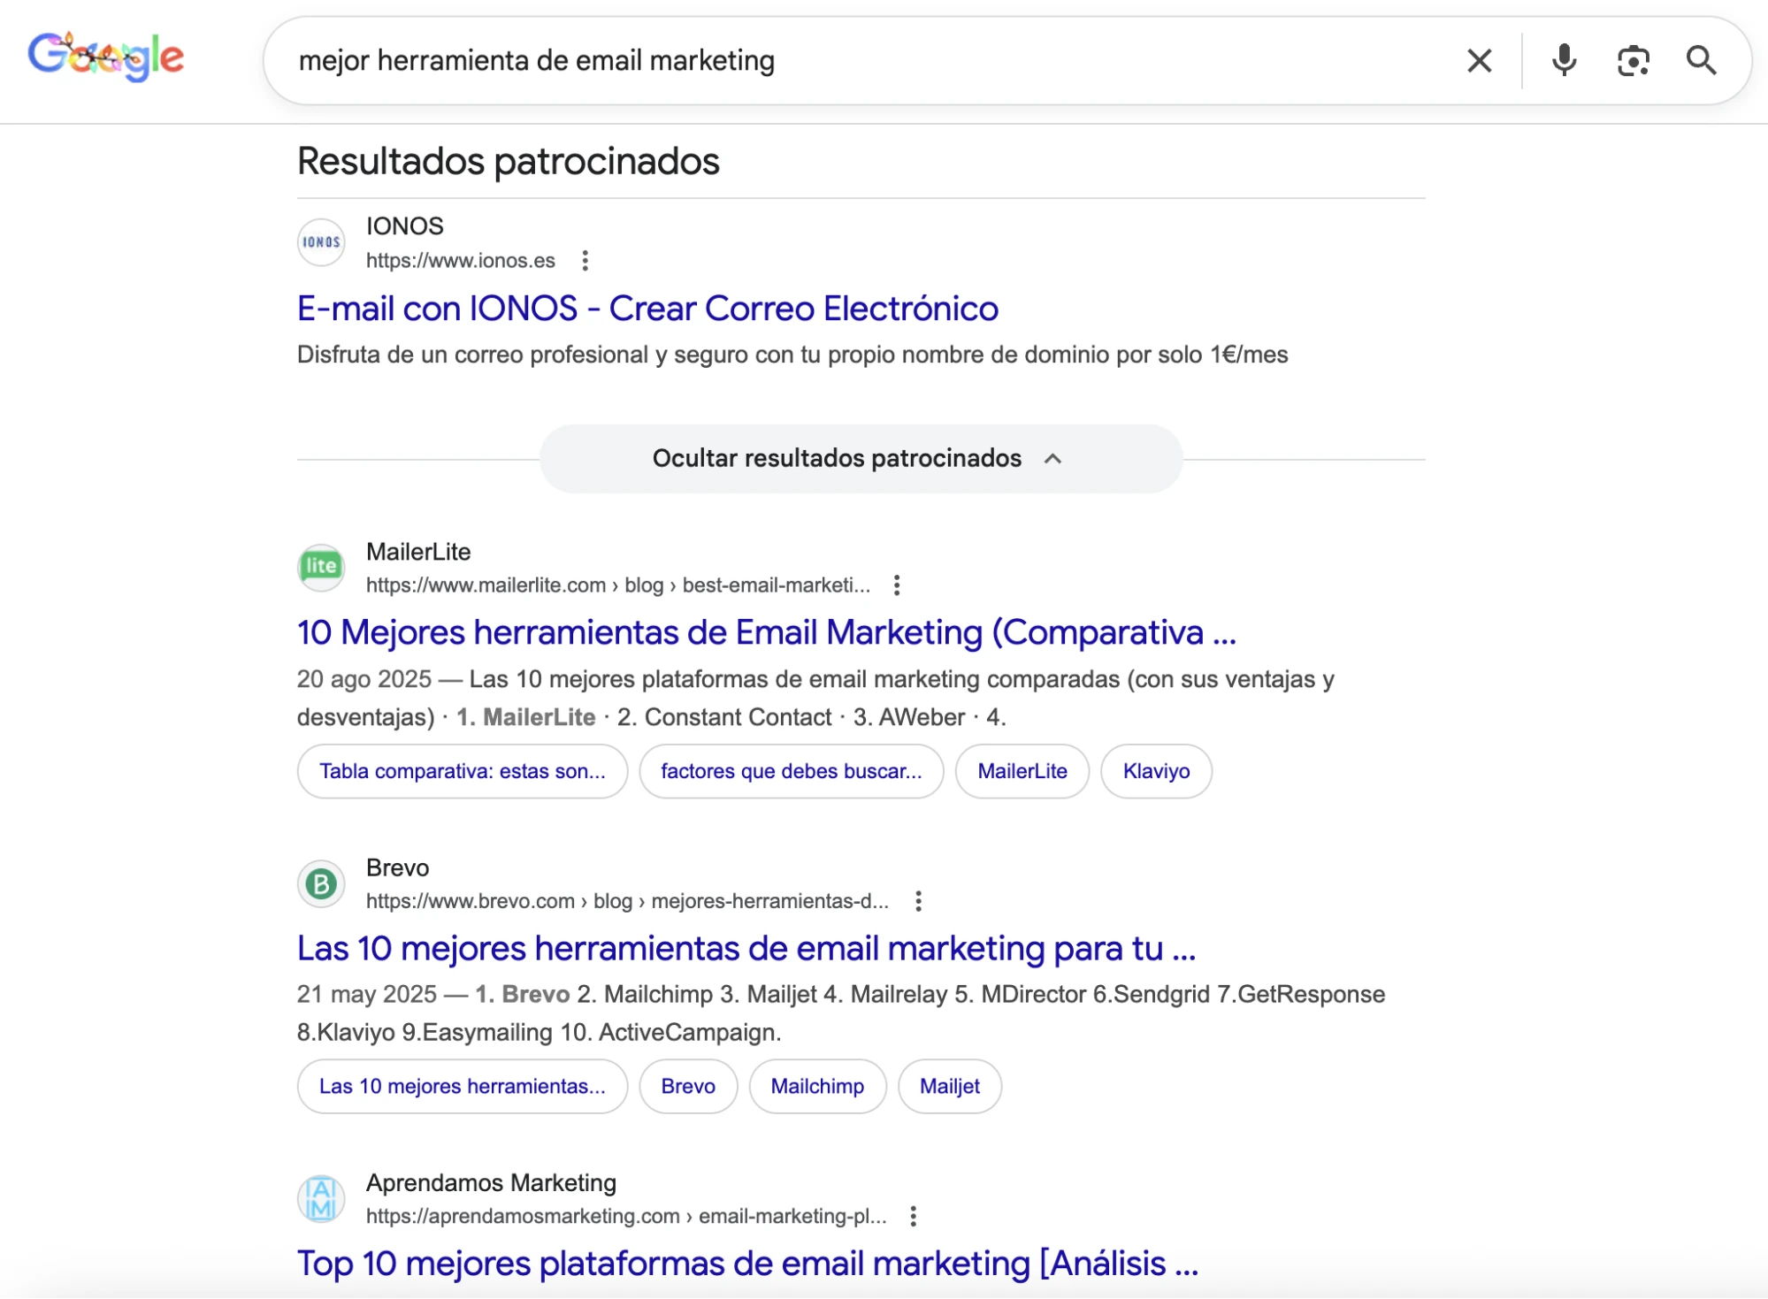Click the 'Brevo' site name

[x=398, y=868]
